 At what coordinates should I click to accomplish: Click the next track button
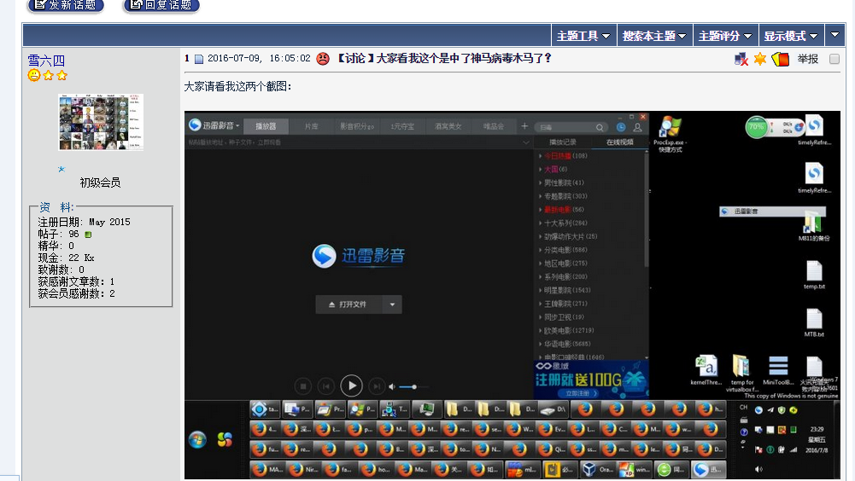pos(376,386)
